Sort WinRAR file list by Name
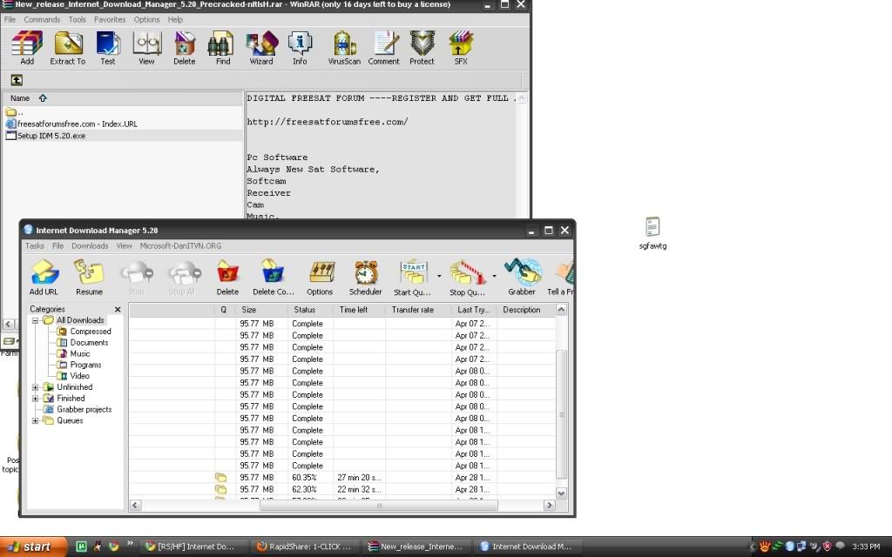The image size is (892, 557). [x=123, y=98]
